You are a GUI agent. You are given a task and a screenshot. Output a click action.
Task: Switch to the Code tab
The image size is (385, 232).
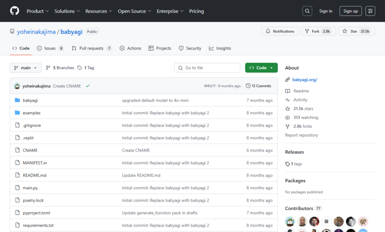[21, 48]
